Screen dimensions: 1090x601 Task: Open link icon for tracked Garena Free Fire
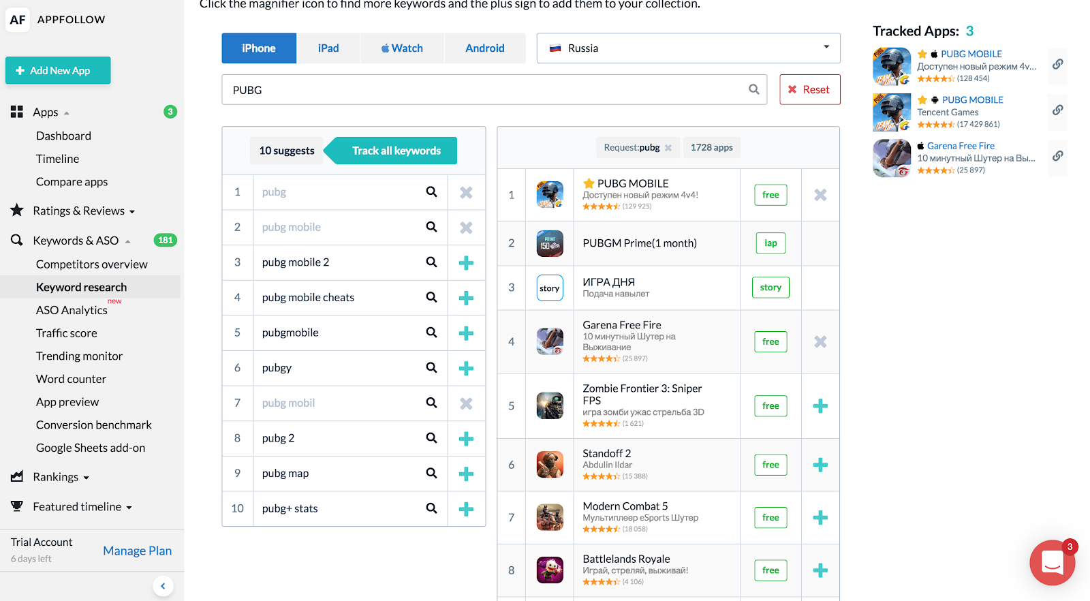[1057, 156]
